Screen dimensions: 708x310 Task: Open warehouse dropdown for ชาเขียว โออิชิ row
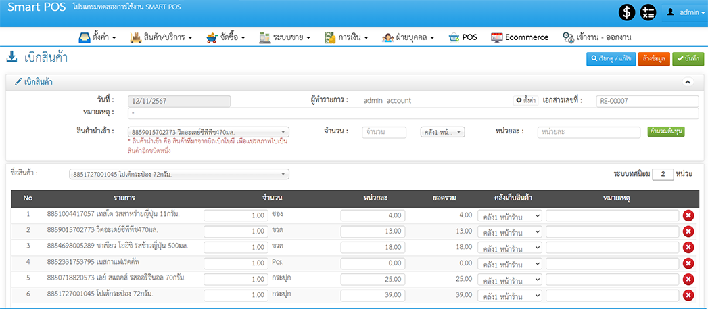point(509,247)
